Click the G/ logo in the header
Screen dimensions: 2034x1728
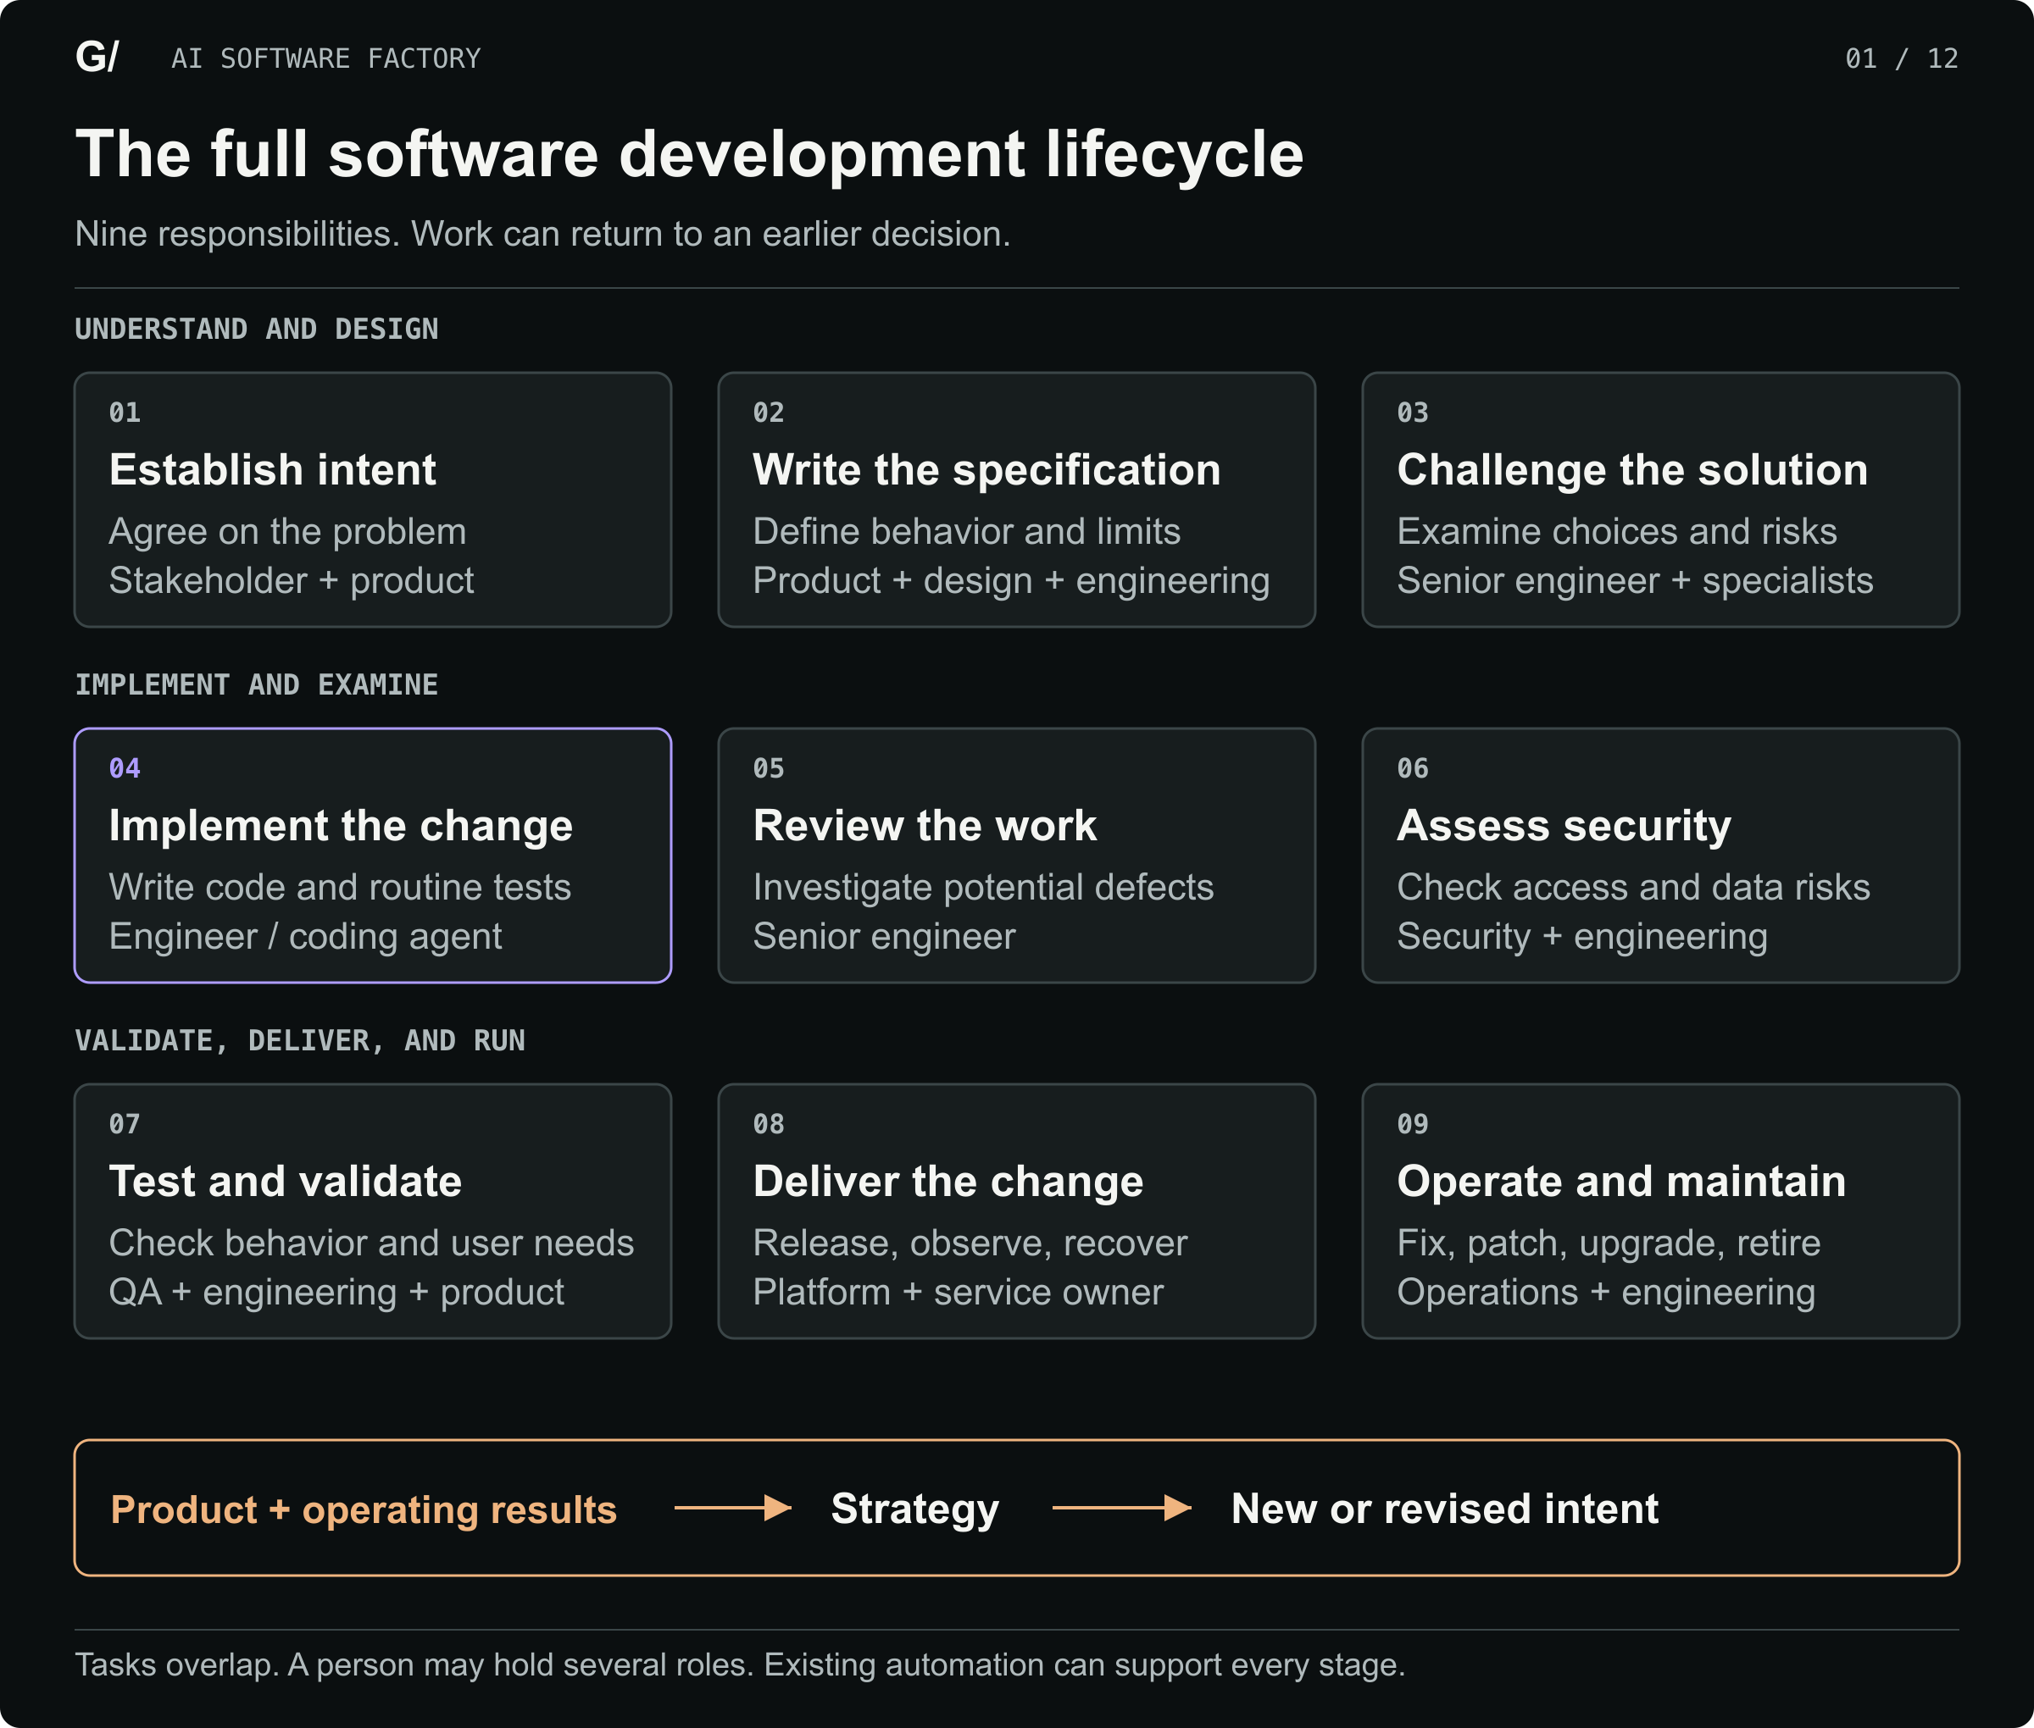click(x=97, y=57)
